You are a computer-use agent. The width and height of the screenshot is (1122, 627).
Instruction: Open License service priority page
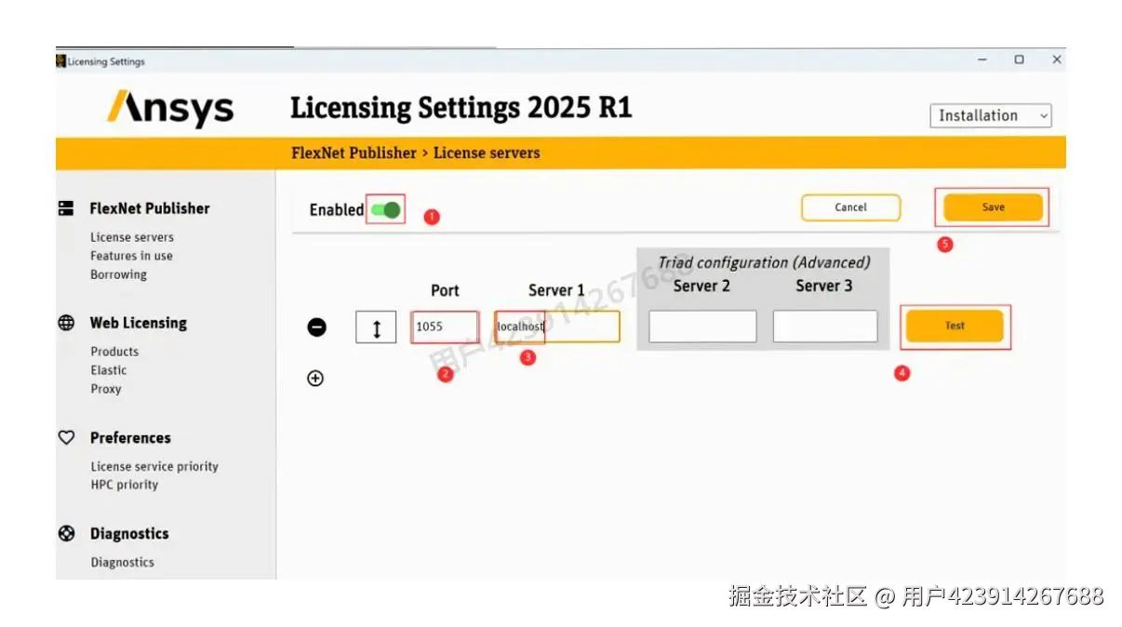154,466
